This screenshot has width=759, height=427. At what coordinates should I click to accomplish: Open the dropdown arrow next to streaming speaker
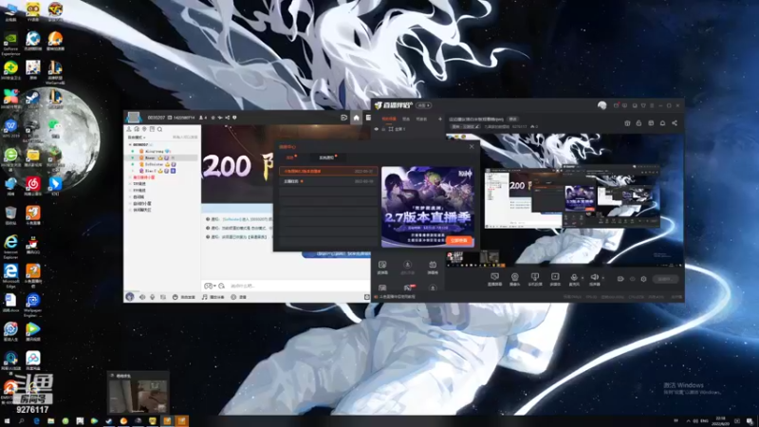(x=602, y=278)
